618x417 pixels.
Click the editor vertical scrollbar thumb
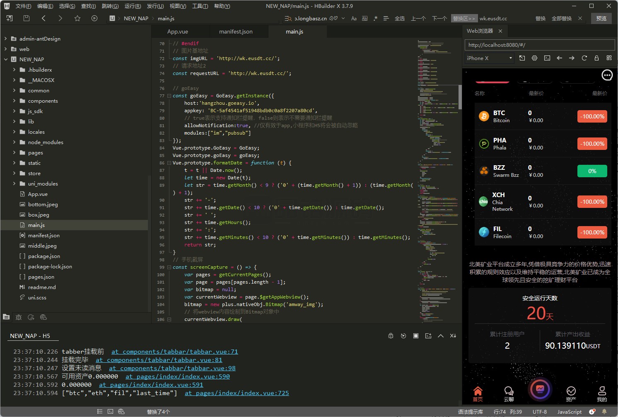click(460, 97)
